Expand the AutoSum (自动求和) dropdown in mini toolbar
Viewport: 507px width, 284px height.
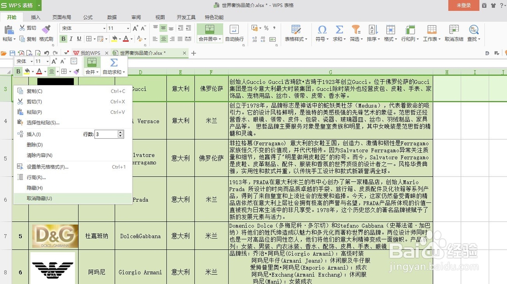[124, 72]
